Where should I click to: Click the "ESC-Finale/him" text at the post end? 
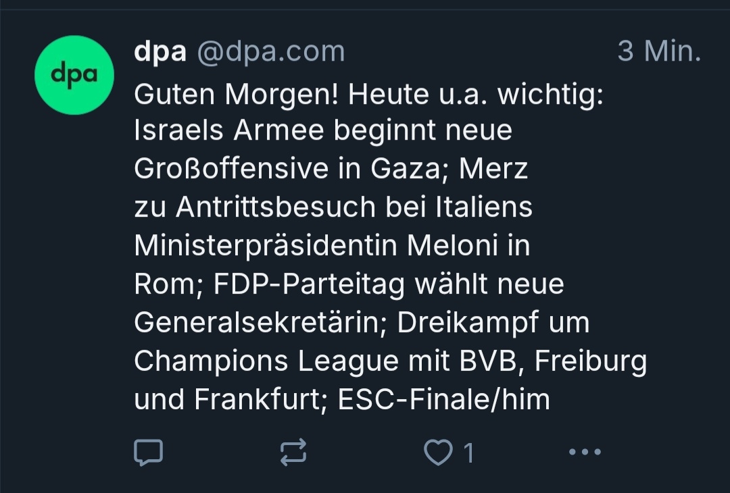(443, 400)
